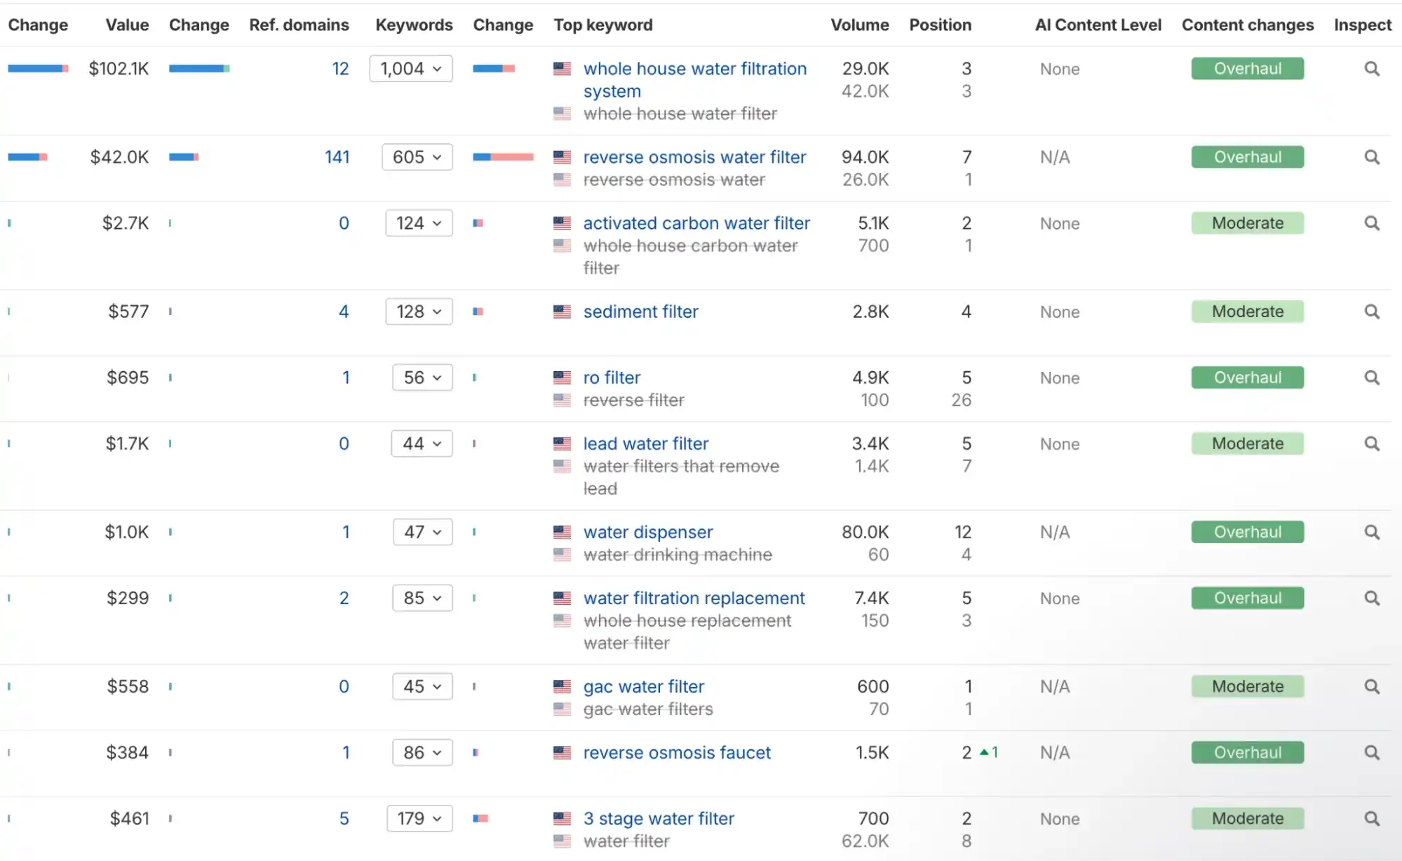Inspect the whole house water filtration system row

[1371, 69]
